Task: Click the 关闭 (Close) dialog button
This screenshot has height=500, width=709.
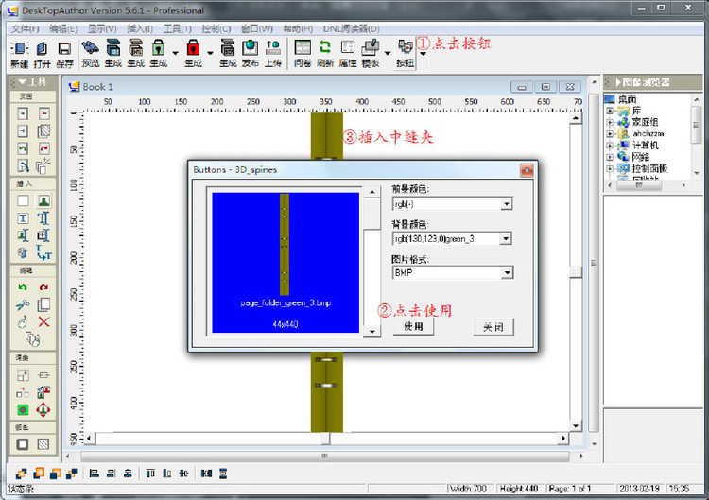Action: click(493, 327)
